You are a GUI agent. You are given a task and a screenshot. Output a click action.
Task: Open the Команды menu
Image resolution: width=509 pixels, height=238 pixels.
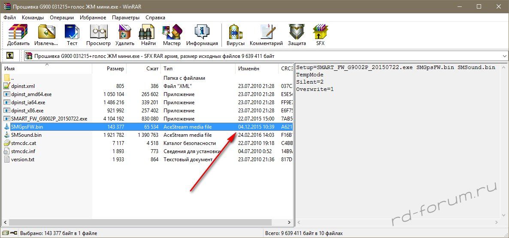pyautogui.click(x=33, y=18)
